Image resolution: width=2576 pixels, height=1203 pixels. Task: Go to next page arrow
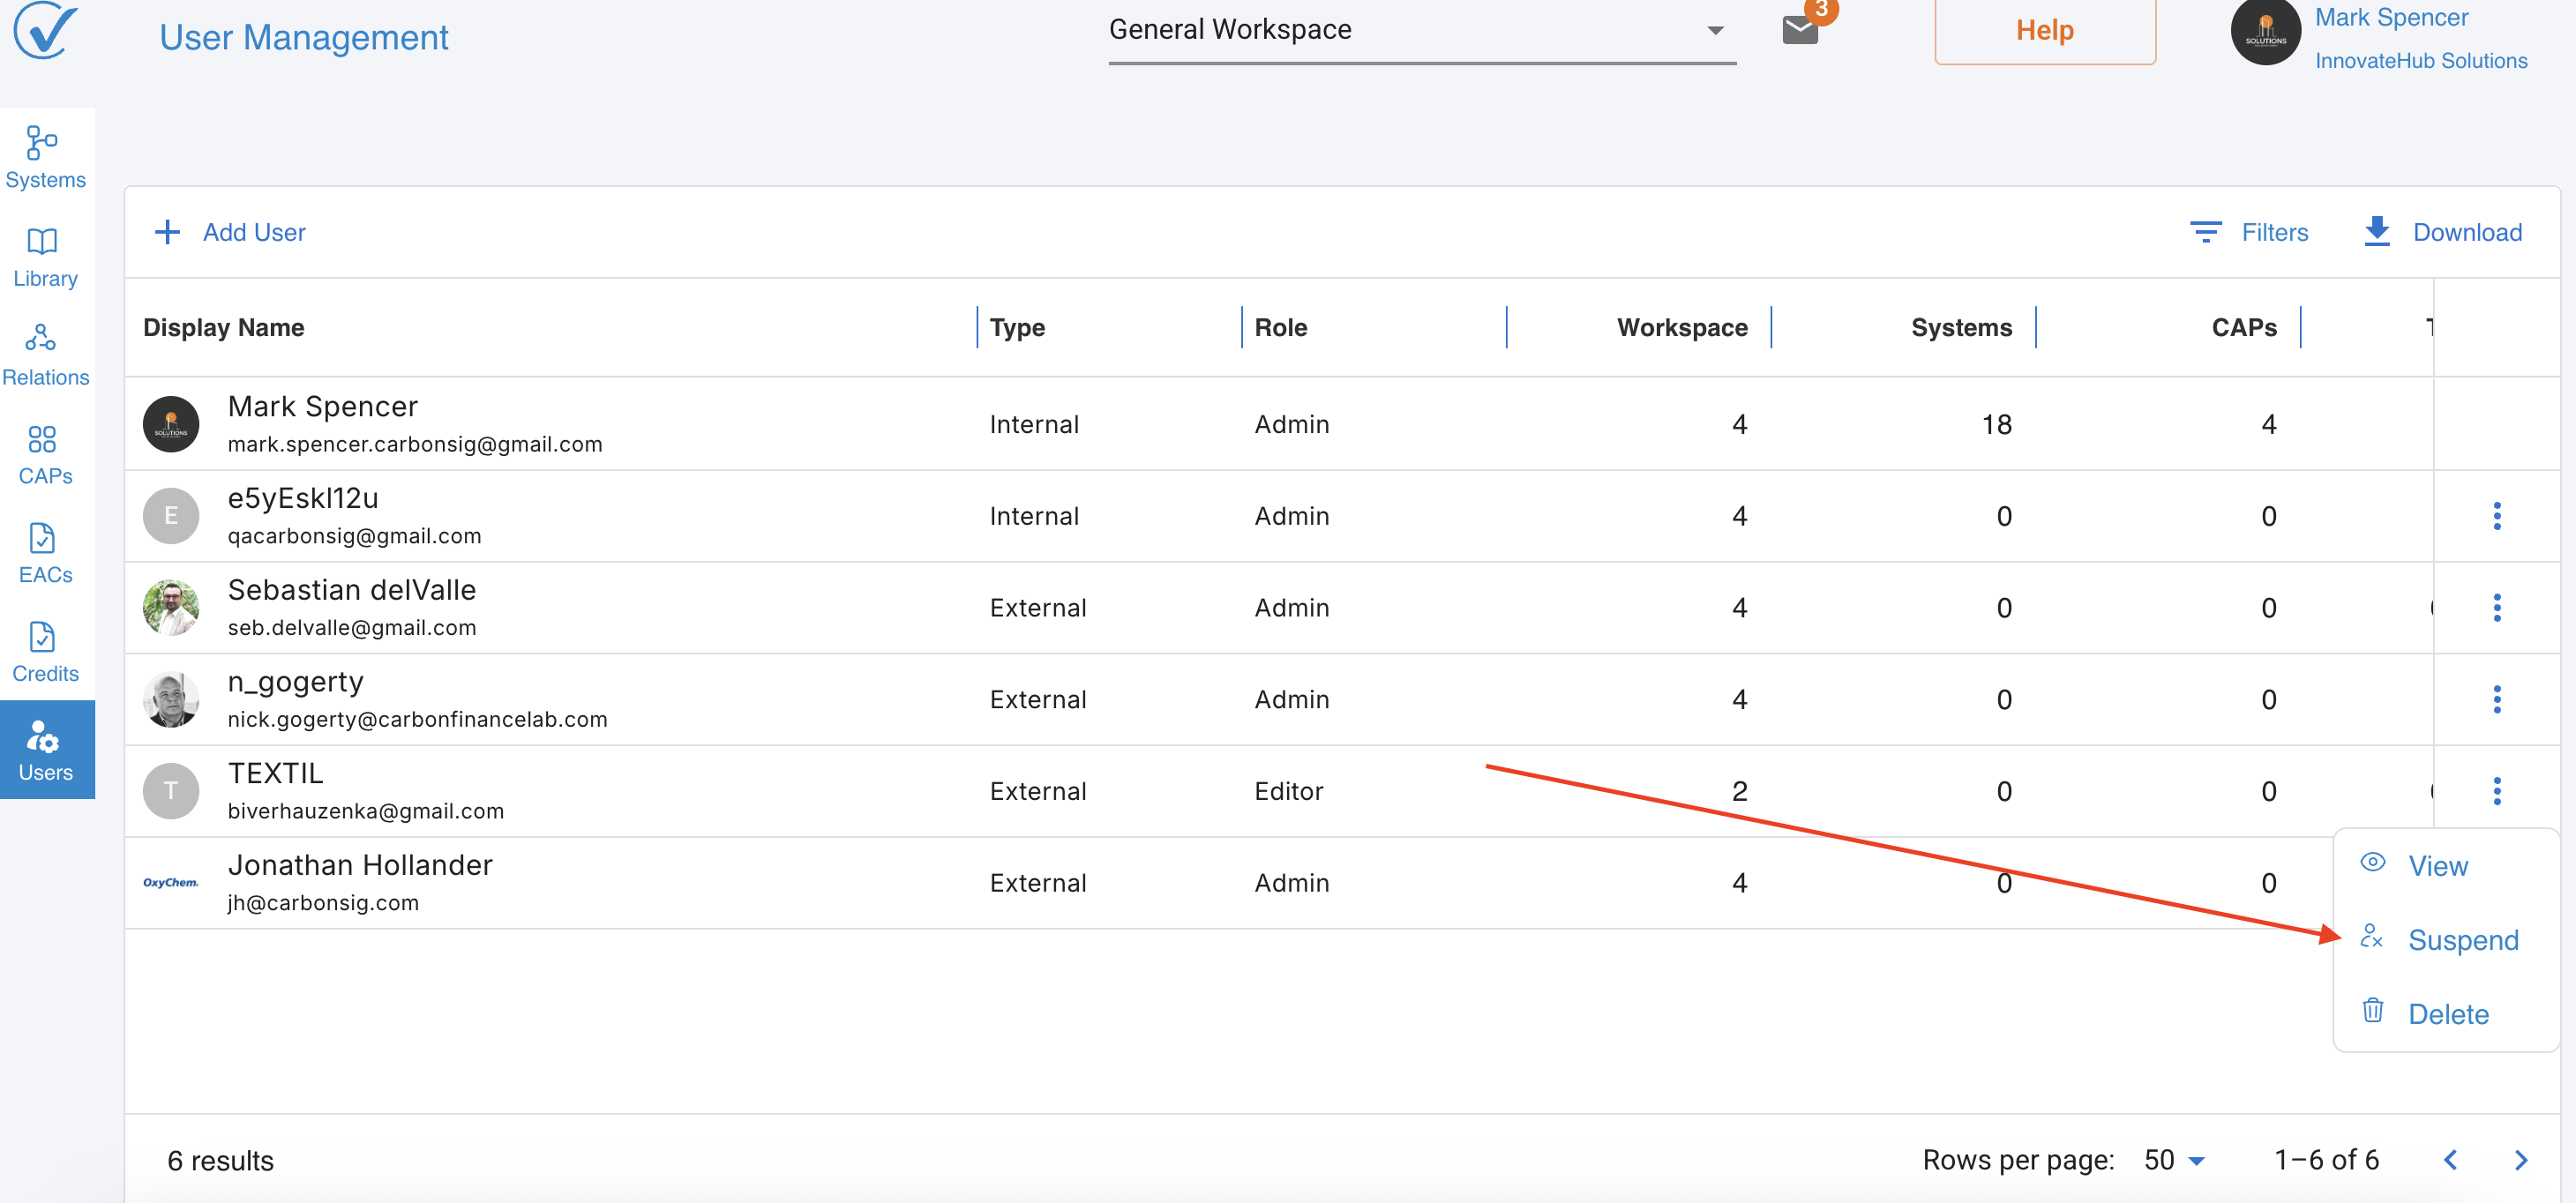pos(2520,1160)
